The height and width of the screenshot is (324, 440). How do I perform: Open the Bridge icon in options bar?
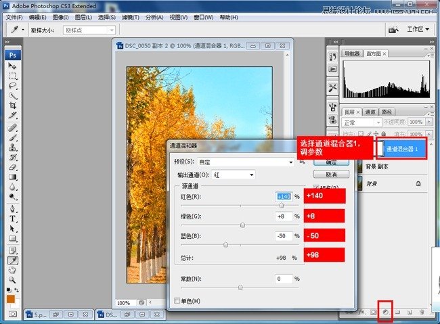393,30
